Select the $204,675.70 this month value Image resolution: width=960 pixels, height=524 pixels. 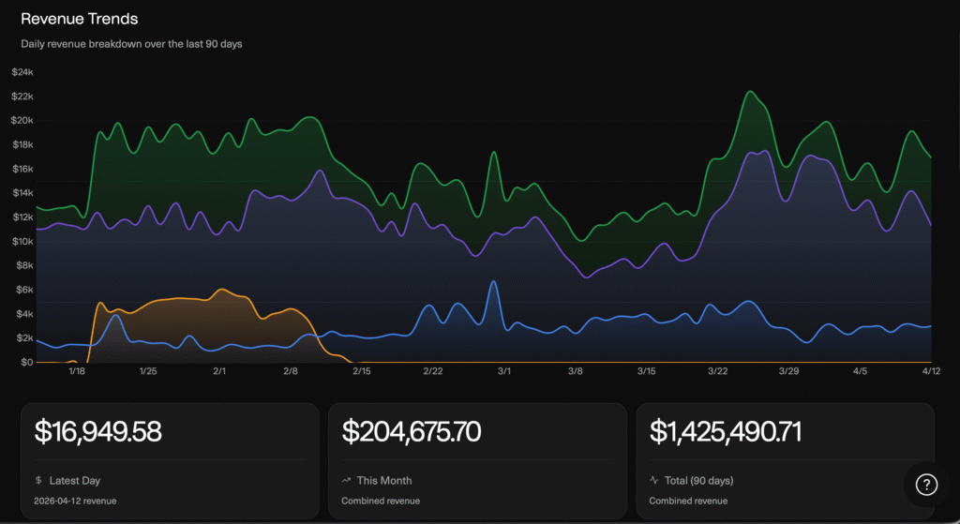(x=412, y=432)
